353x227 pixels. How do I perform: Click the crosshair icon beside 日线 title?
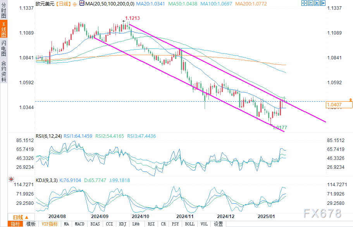pos(75,4)
